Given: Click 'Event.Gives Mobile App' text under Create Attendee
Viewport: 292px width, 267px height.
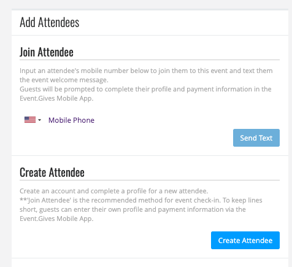Looking at the screenshot, I should (x=56, y=219).
